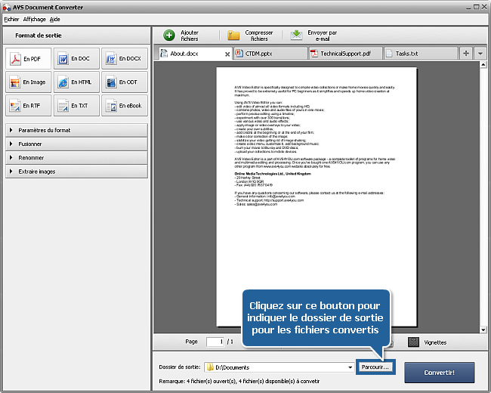The image size is (491, 393).
Task: Open the Vignettes thumbnails view
Action: tap(428, 342)
